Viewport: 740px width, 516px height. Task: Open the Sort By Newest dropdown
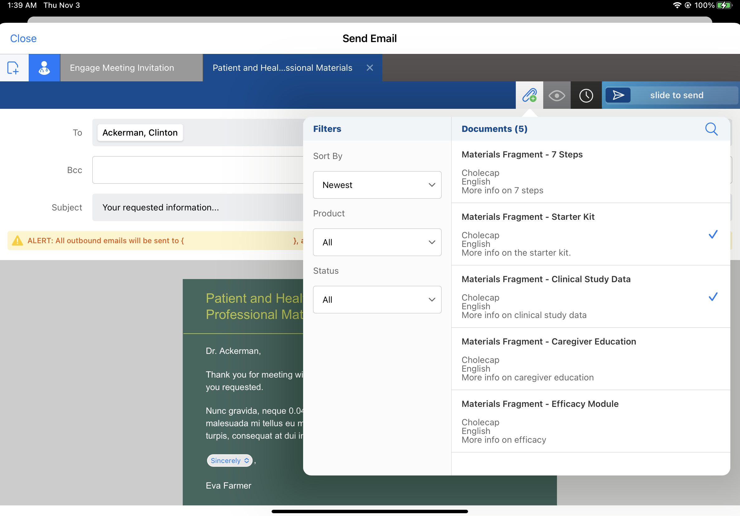pyautogui.click(x=377, y=185)
